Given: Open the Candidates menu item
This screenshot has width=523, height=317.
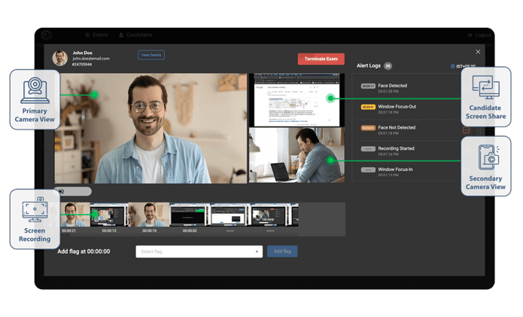Looking at the screenshot, I should tap(135, 35).
